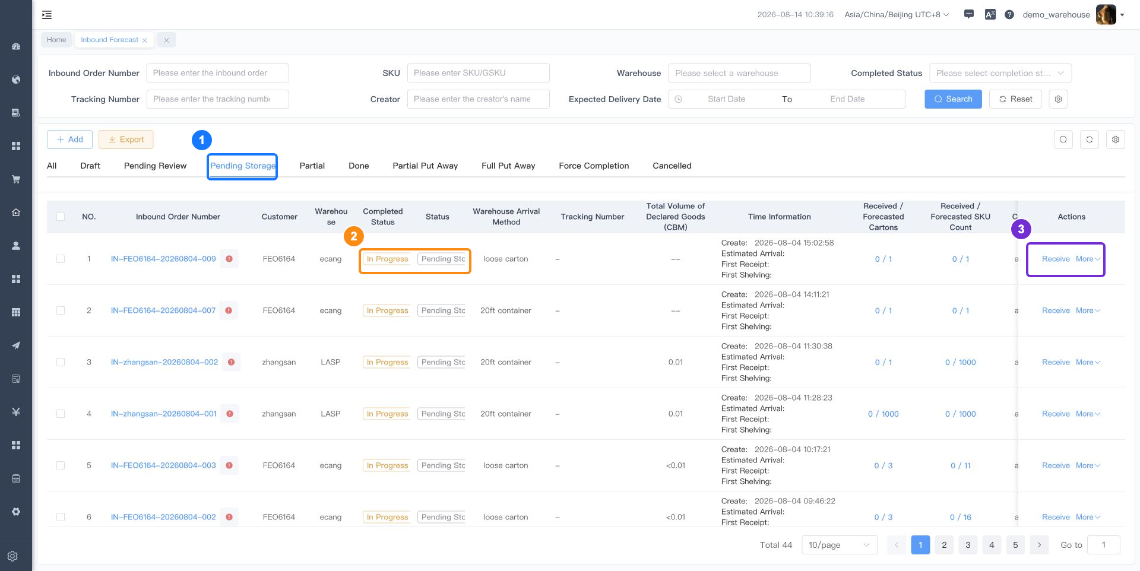Toggle the select-all checkbox in table header
The image size is (1140, 571).
pos(61,217)
